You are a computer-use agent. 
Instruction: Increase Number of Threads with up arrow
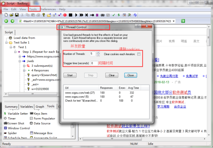[98, 52]
